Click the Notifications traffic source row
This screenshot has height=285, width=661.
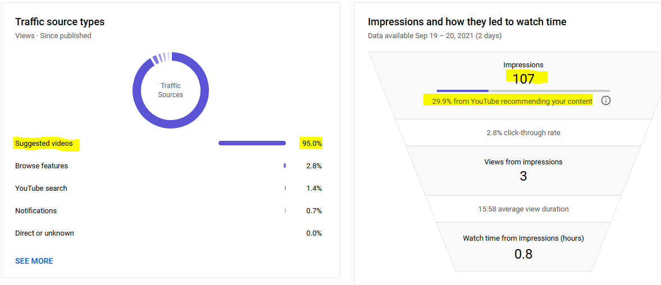(168, 210)
